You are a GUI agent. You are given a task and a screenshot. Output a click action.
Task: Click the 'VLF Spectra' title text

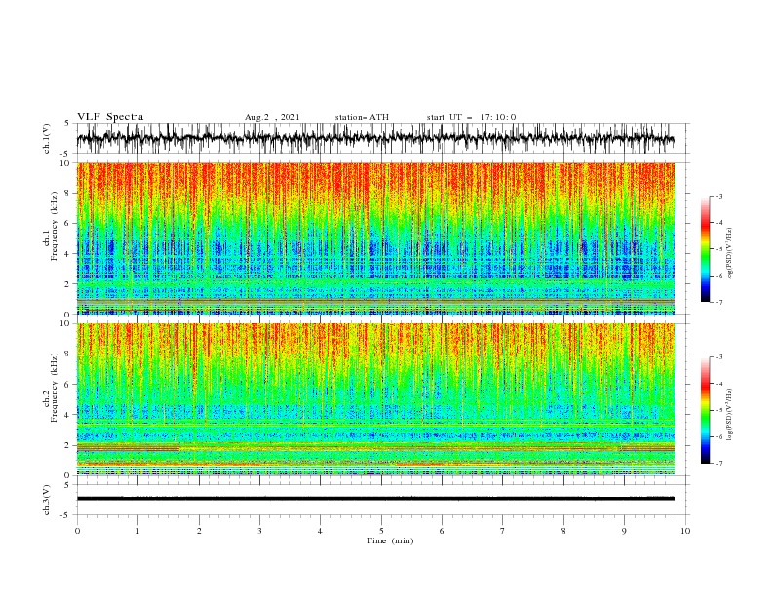click(110, 117)
